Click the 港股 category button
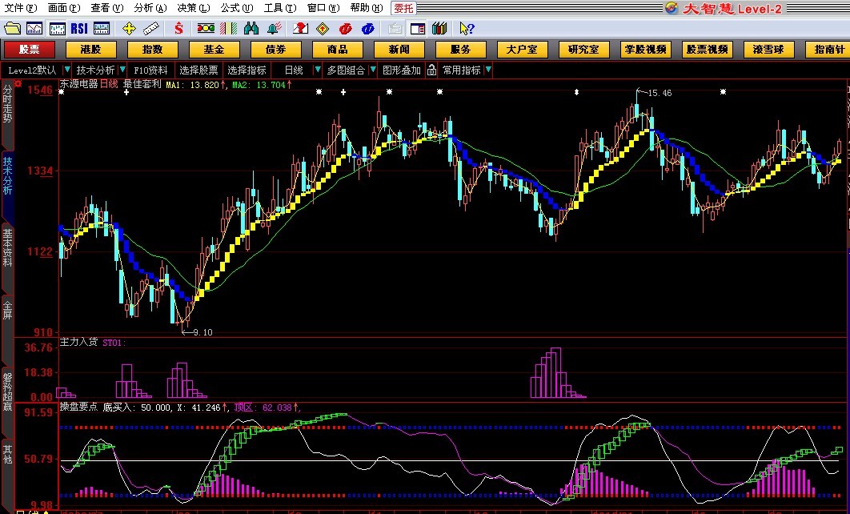 [x=90, y=49]
